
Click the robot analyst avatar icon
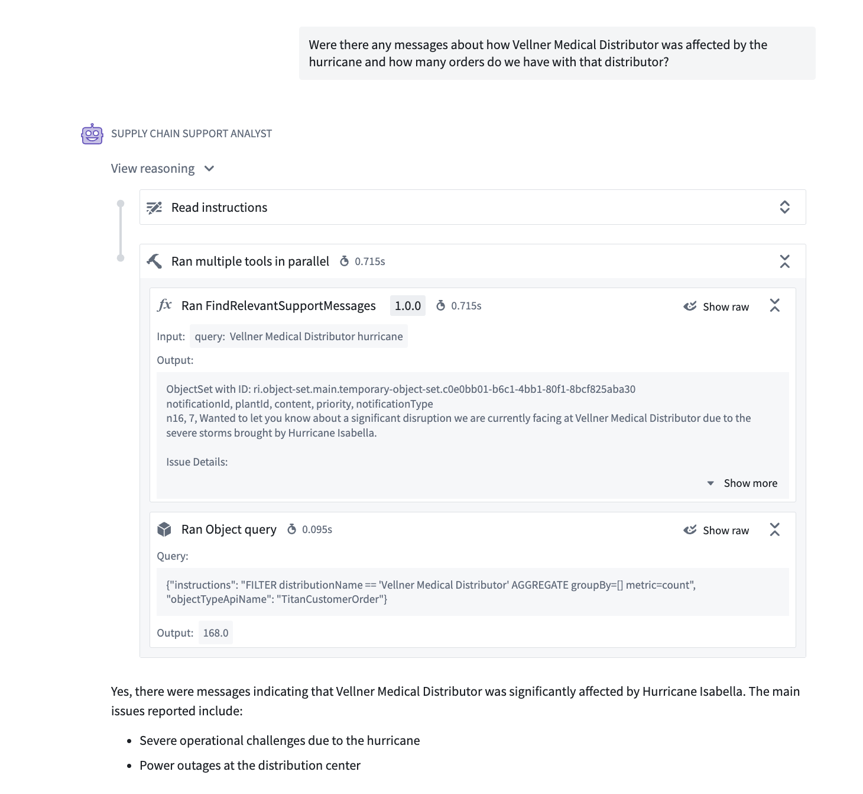pos(92,134)
